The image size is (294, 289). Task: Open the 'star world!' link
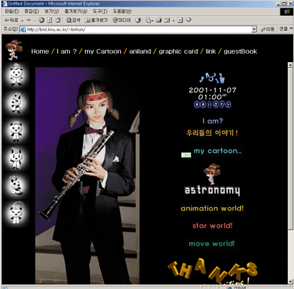[213, 226]
